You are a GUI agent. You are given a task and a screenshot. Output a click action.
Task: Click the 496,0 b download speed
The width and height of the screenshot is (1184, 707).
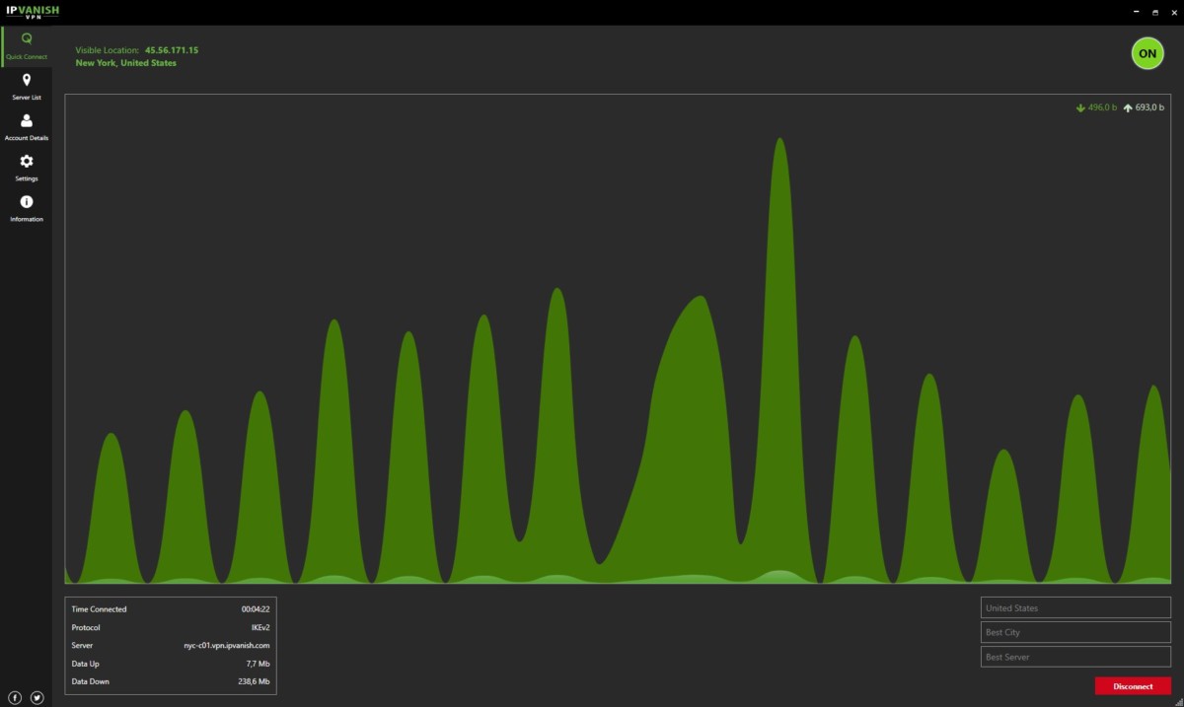[x=1102, y=107]
